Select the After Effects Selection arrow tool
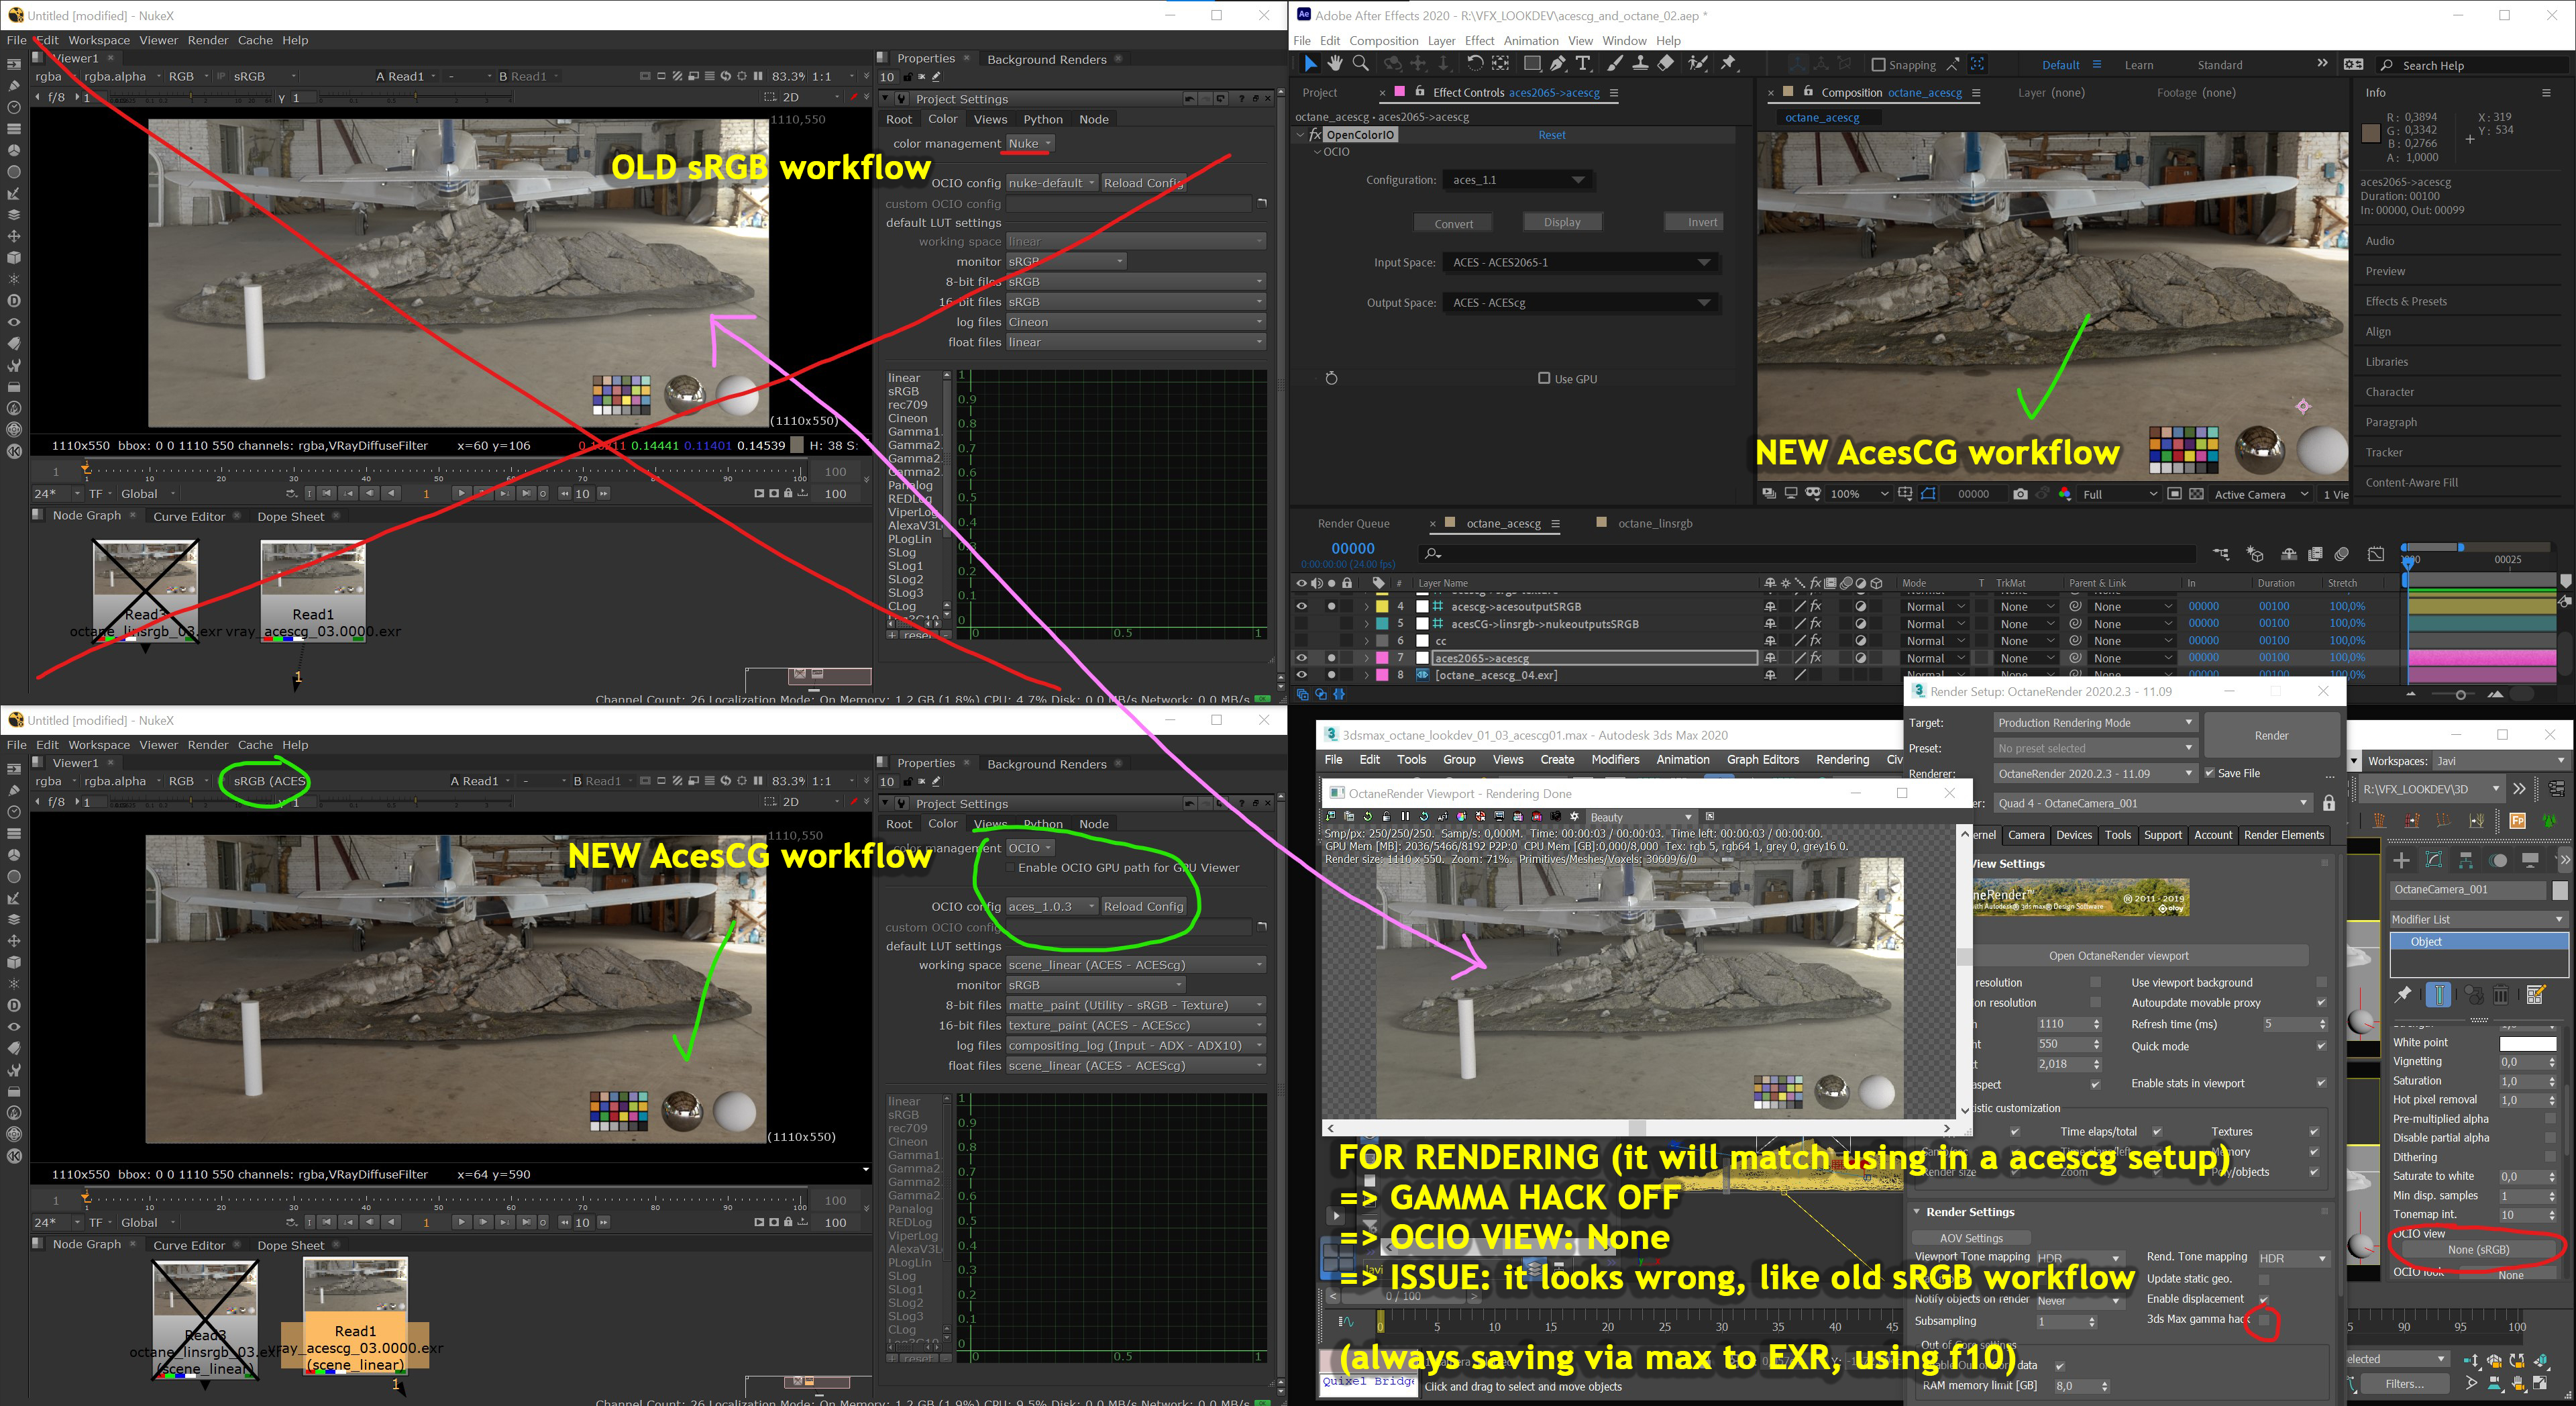 [x=1310, y=64]
